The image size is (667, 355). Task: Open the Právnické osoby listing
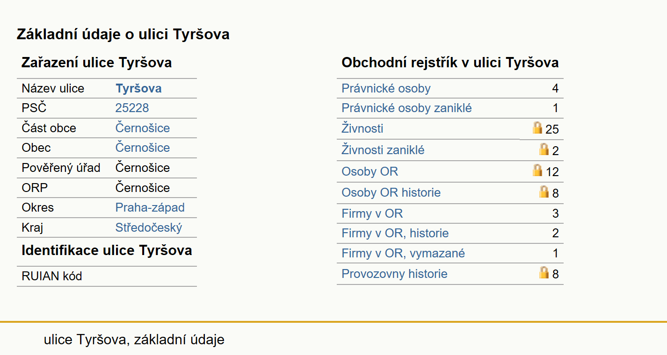click(386, 89)
